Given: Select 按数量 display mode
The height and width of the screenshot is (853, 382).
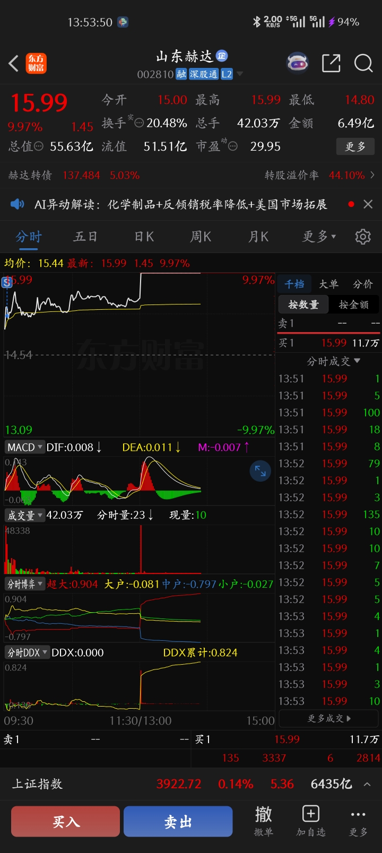Looking at the screenshot, I should [303, 304].
